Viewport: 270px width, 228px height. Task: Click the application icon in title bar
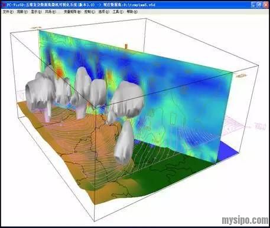(x=4, y=5)
